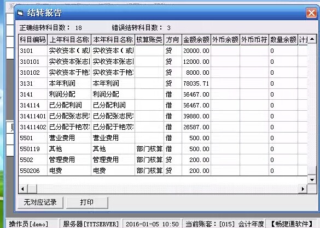Image resolution: width=320 pixels, height=228 pixels.
Task: Click horizontal scrollbar right arrow
Action: [303, 189]
